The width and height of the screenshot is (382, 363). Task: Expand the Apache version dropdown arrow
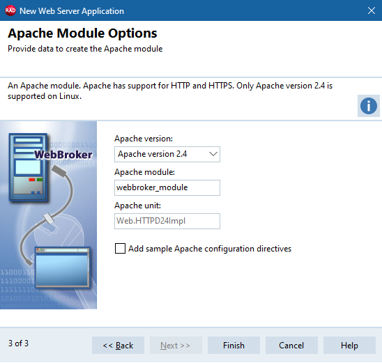pyautogui.click(x=213, y=154)
